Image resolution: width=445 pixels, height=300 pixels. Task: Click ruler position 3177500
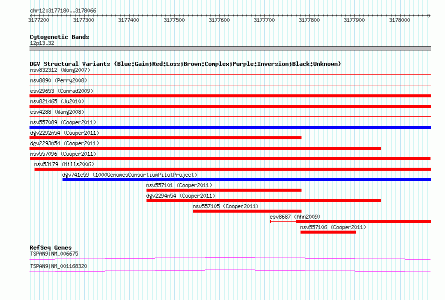pyautogui.click(x=174, y=20)
